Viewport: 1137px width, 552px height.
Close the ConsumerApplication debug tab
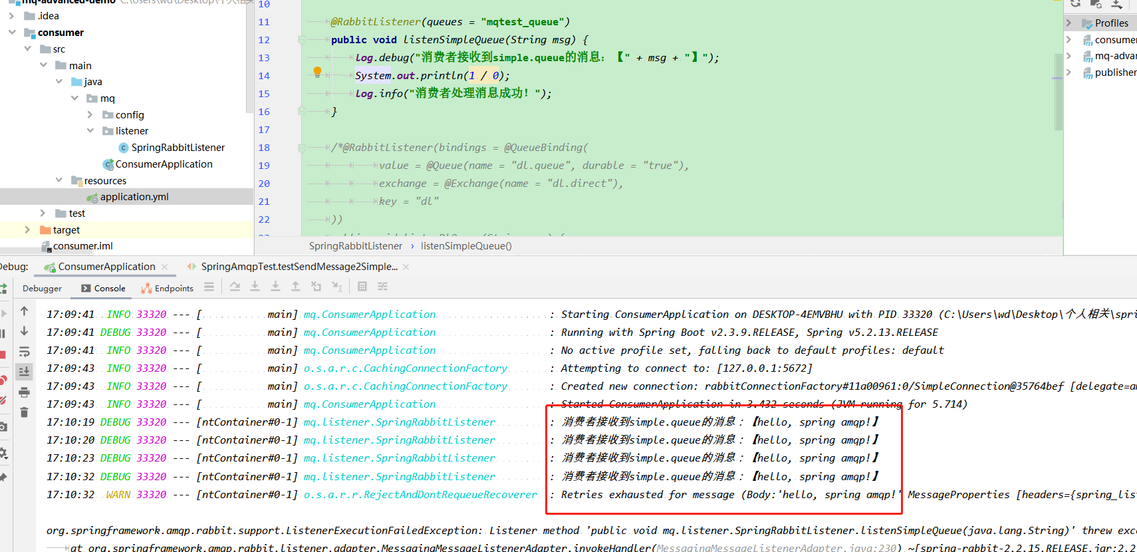[x=165, y=267]
